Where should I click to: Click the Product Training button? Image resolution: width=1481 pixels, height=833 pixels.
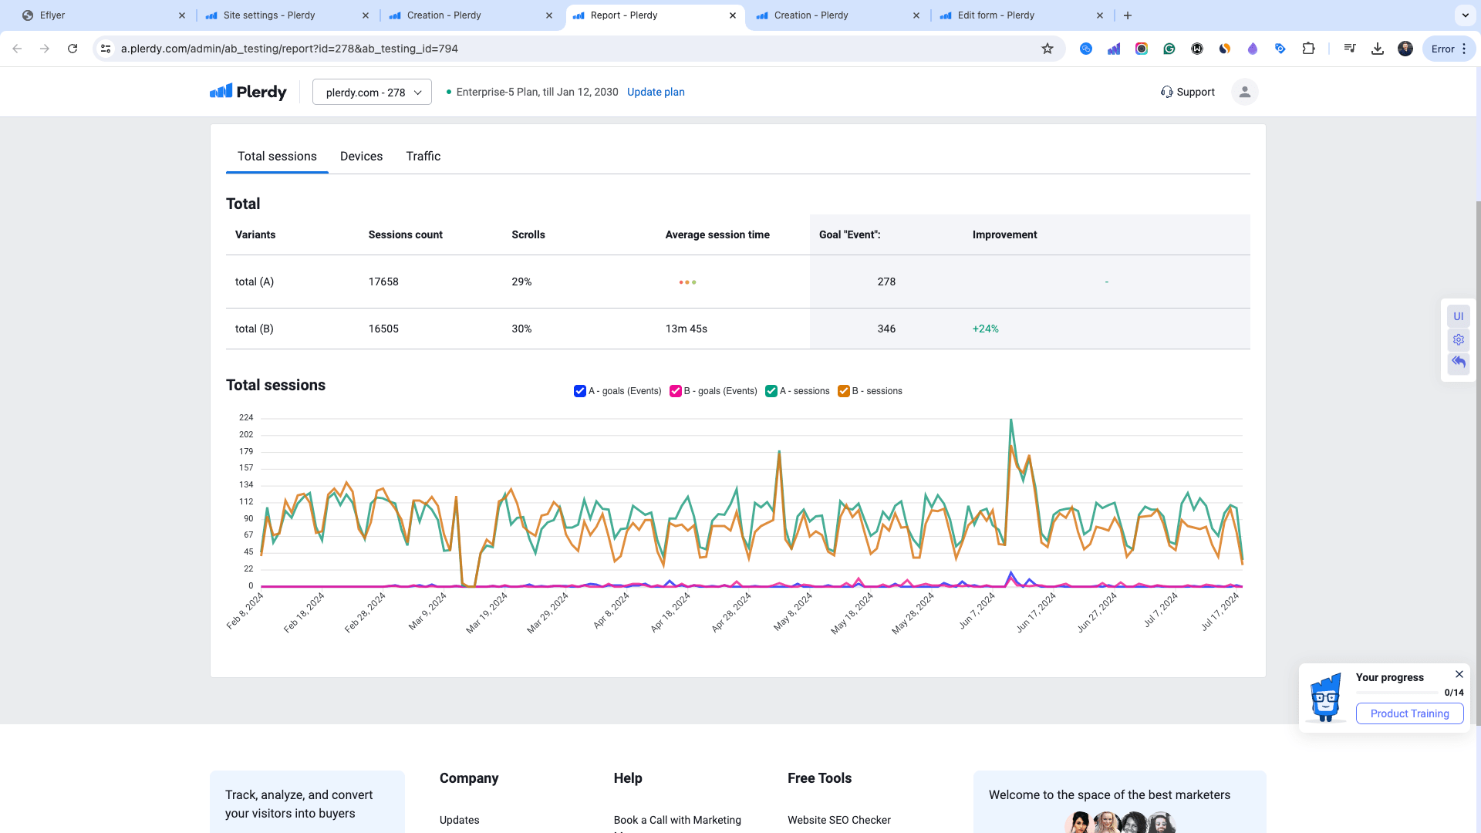click(x=1410, y=714)
